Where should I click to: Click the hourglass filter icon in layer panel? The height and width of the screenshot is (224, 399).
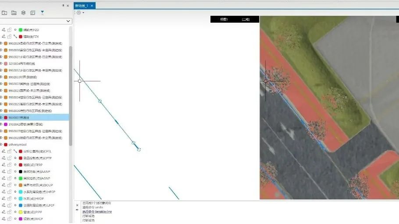click(42, 13)
